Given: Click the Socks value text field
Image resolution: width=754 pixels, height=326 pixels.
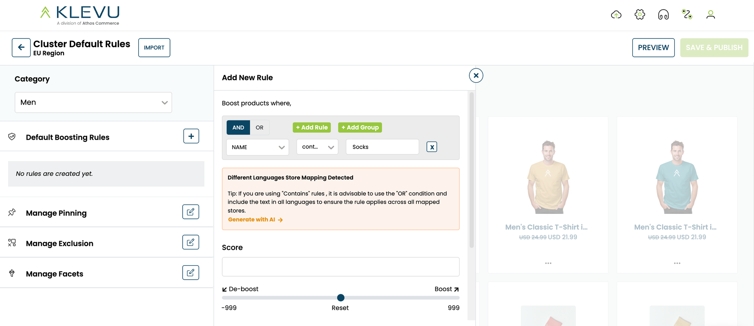Looking at the screenshot, I should [382, 147].
